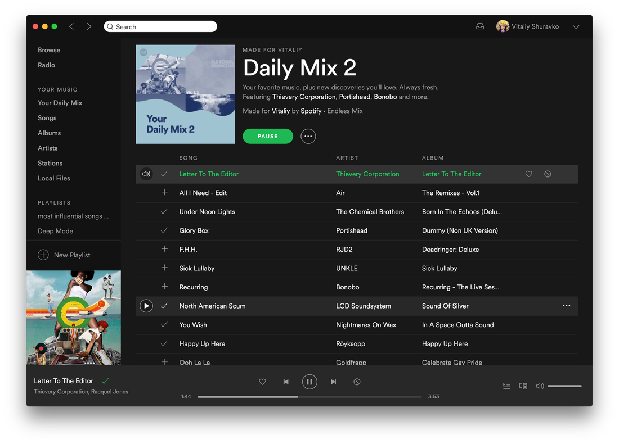Image resolution: width=619 pixels, height=444 pixels.
Task: Open more options for North American Scum
Action: [567, 306]
